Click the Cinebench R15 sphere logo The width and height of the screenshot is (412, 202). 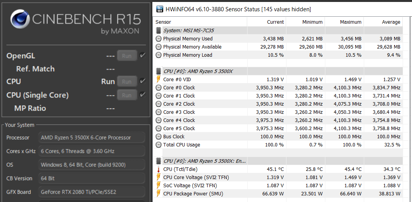[20, 19]
